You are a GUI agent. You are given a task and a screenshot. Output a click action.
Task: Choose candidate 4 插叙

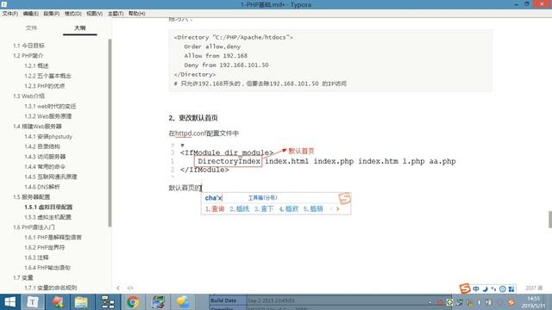[x=289, y=208]
